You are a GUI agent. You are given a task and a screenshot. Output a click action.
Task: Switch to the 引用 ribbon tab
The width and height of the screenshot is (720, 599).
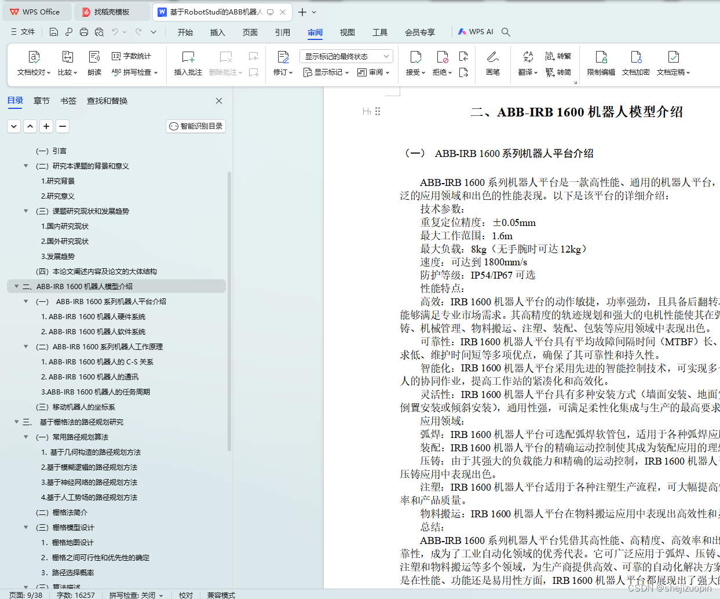pos(283,32)
